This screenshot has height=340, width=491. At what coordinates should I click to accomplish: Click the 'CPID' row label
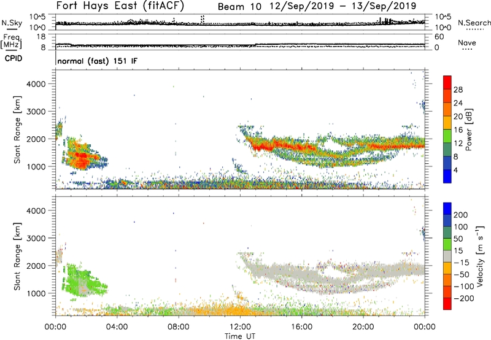14,58
